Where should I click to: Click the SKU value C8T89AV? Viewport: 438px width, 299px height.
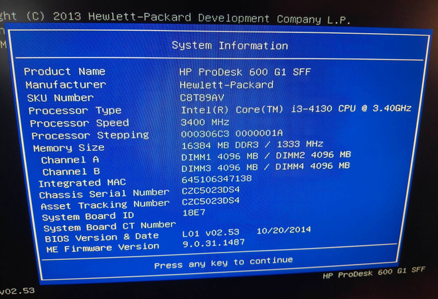point(202,97)
